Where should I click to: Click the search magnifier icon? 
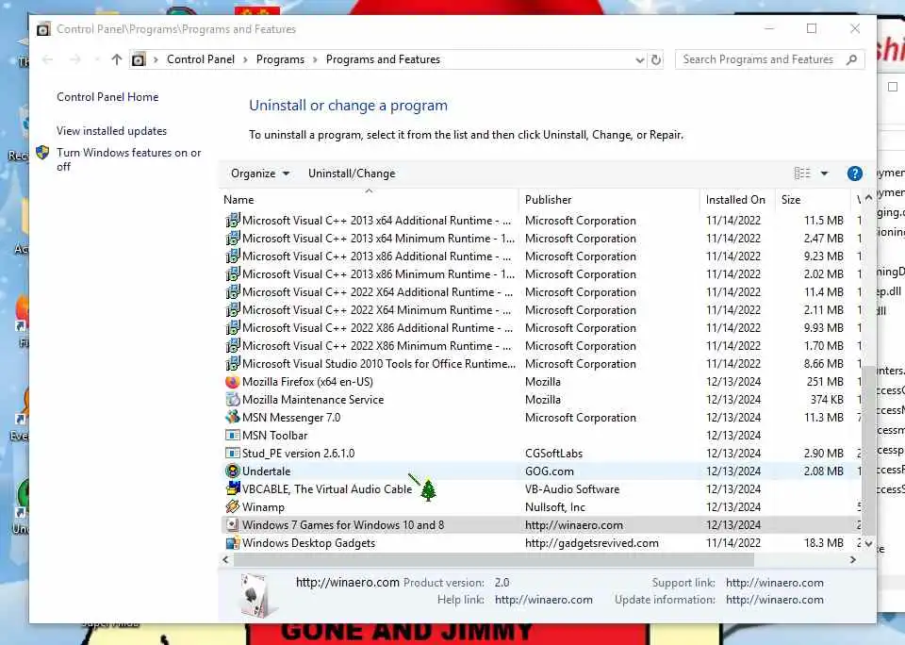pyautogui.click(x=852, y=59)
